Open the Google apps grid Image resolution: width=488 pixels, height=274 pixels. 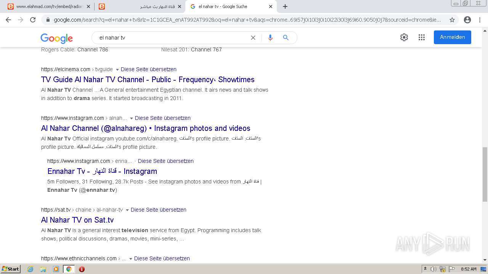[x=422, y=37]
